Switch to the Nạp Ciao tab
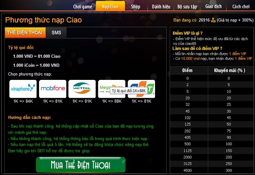 110,7
